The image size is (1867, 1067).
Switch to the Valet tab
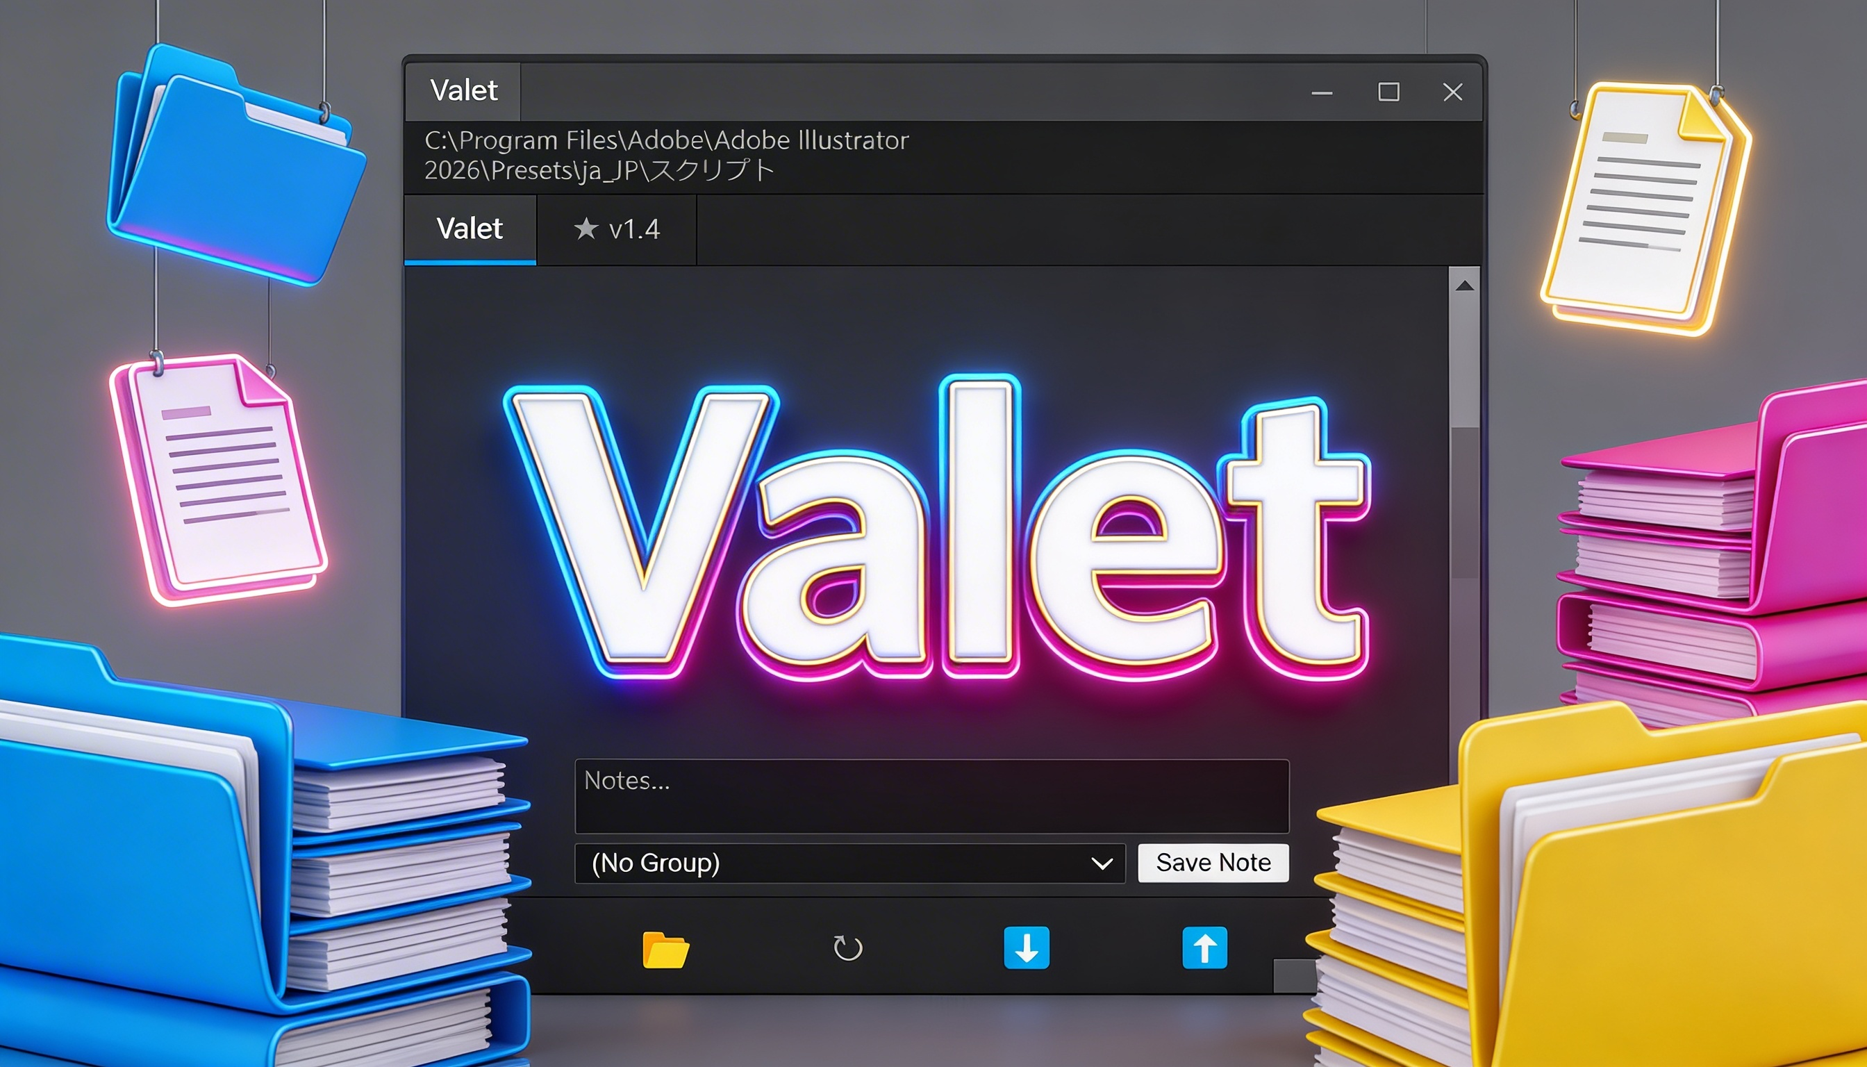470,229
